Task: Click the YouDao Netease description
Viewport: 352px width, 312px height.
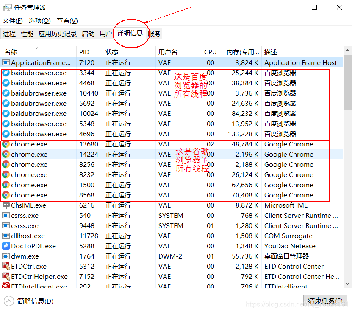Action: pyautogui.click(x=290, y=246)
